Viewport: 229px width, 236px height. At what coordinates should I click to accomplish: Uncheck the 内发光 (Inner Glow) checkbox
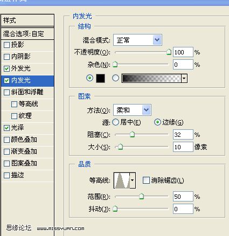pos(6,80)
